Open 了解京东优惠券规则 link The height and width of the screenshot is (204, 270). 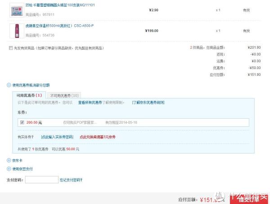coord(148,102)
